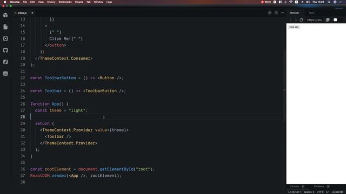
Task: Click '<Toolbar />' element on line 31
Action: coord(58,136)
